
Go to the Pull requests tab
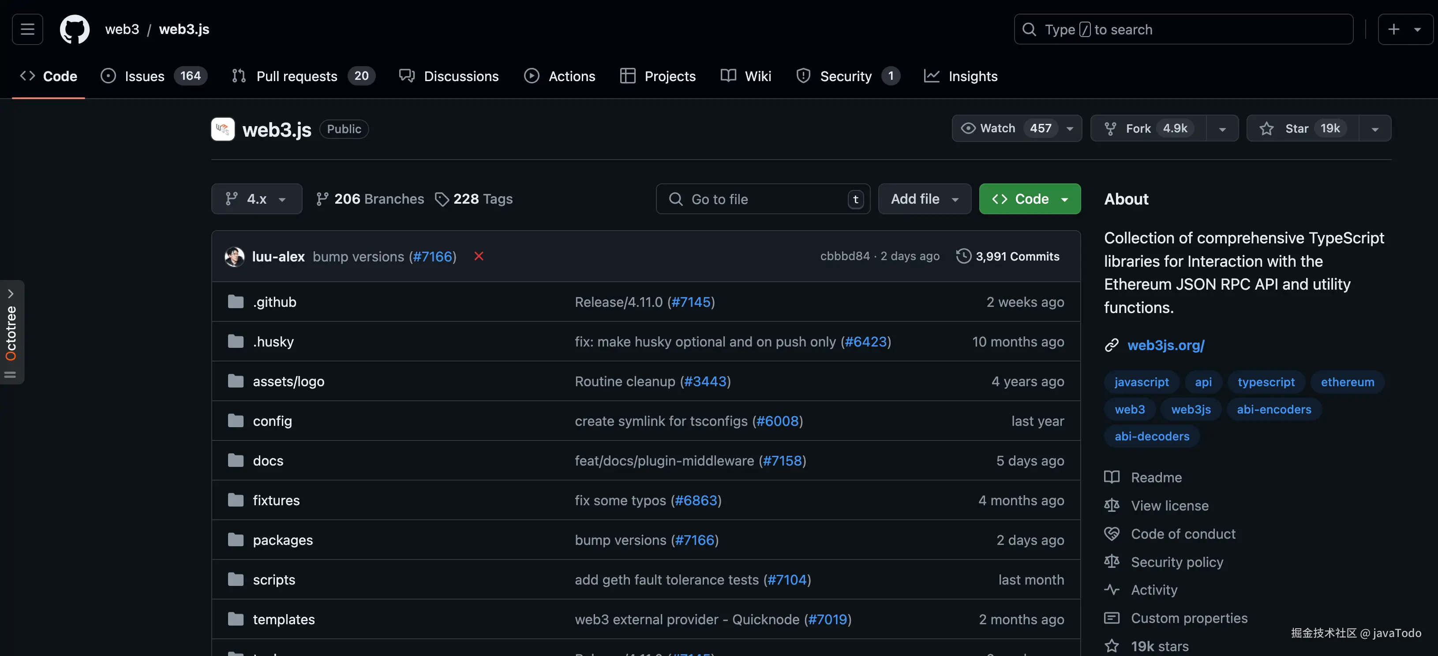(x=296, y=76)
